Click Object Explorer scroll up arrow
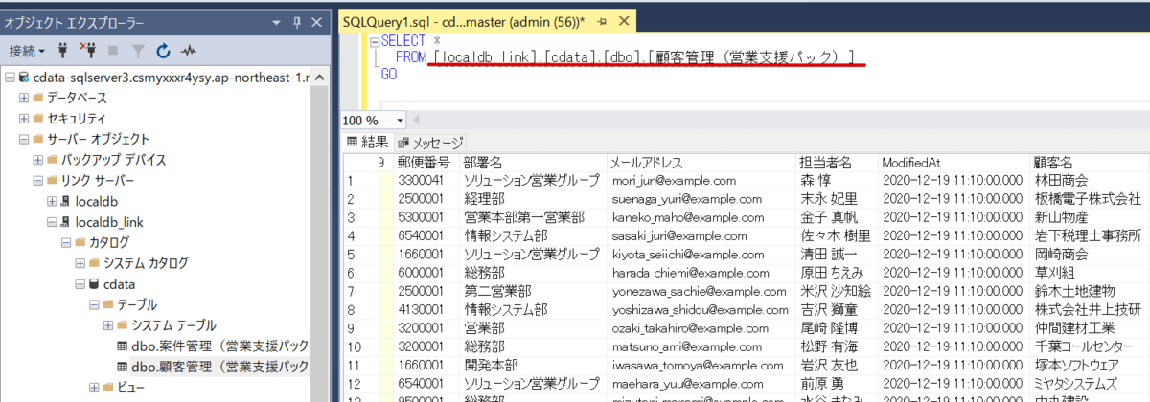This screenshot has width=1150, height=402. (321, 77)
